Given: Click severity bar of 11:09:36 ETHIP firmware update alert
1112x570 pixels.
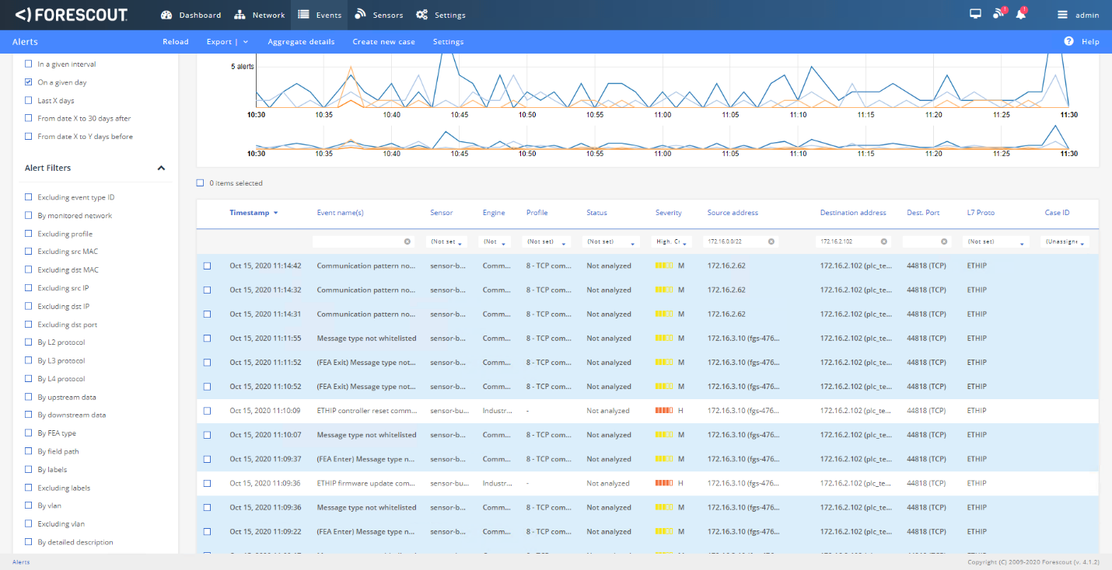Looking at the screenshot, I should tap(664, 483).
